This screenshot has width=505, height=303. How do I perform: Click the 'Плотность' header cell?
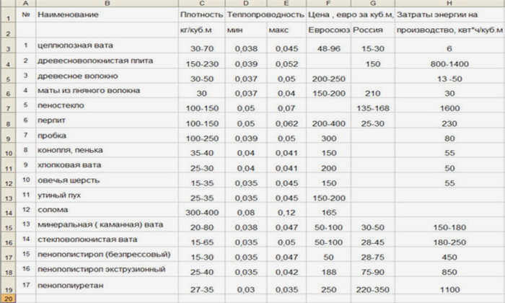201,15
